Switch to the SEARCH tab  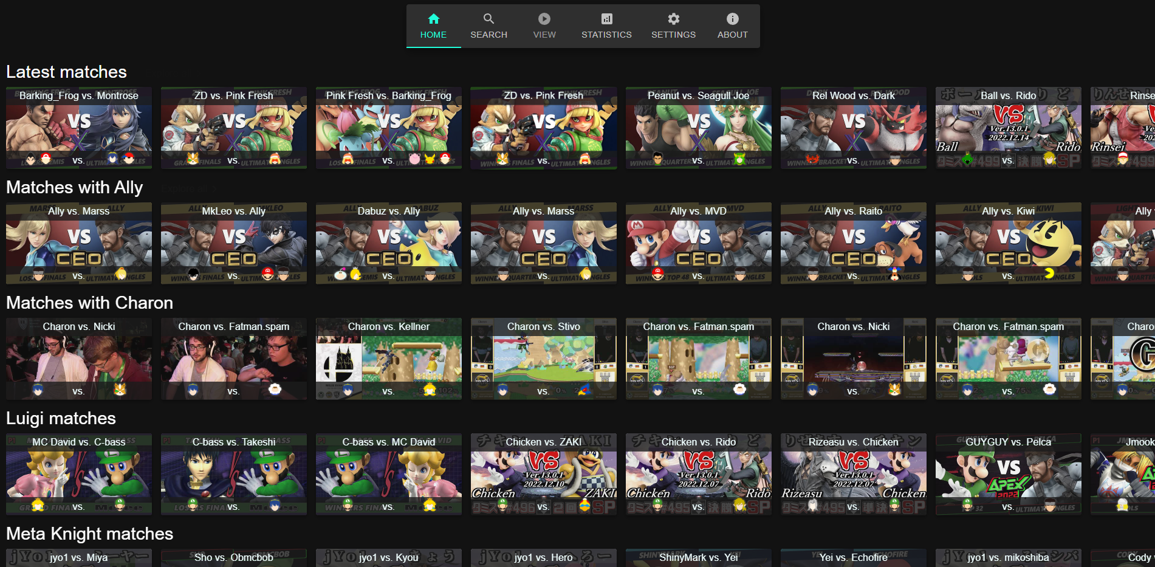coord(488,26)
